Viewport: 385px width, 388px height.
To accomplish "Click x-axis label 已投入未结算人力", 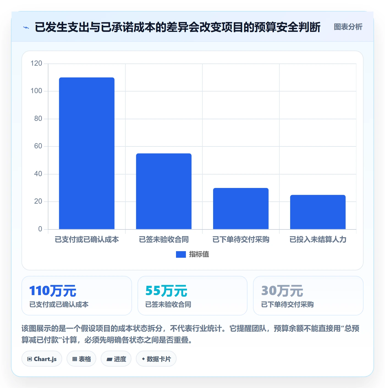I will tap(318, 239).
